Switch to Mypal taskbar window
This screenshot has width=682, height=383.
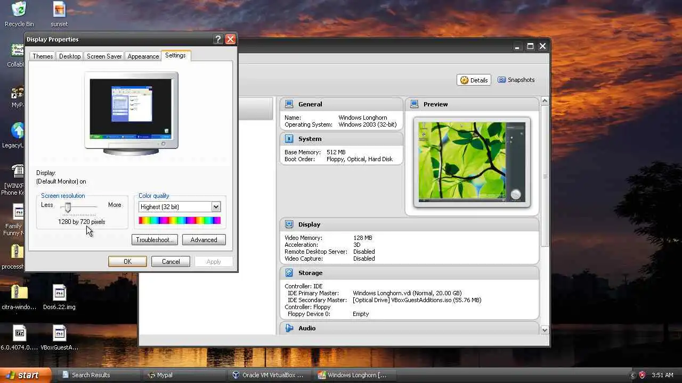(x=184, y=375)
